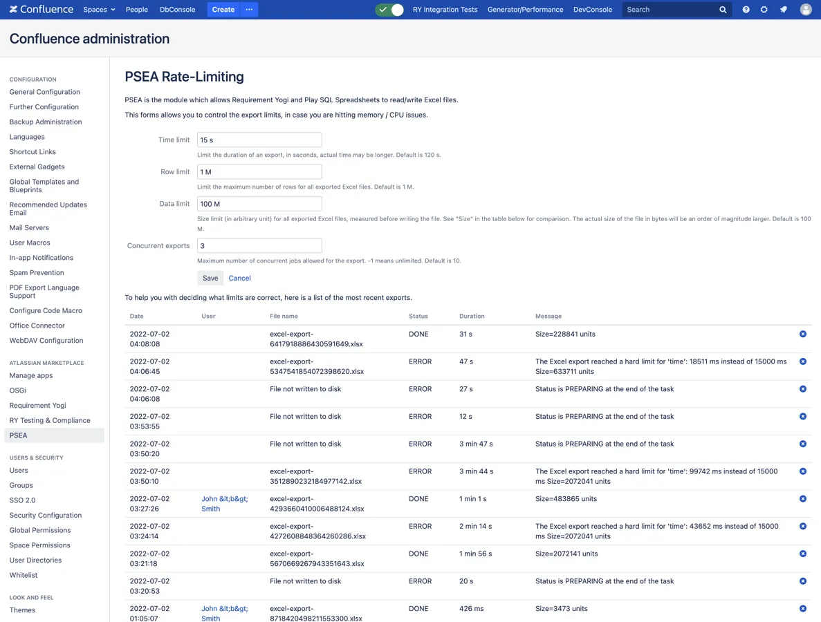This screenshot has height=622, width=821.
Task: Open OSGi in the sidebar
Action: 17,390
